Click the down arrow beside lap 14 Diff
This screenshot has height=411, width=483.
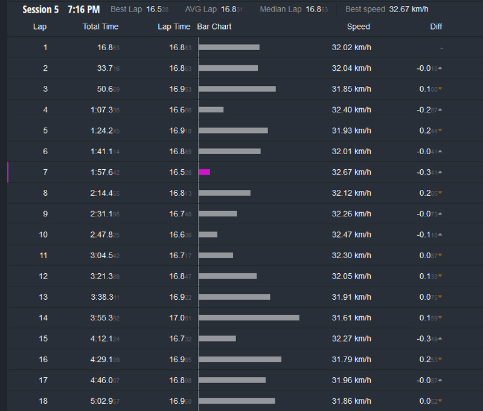[440, 319]
